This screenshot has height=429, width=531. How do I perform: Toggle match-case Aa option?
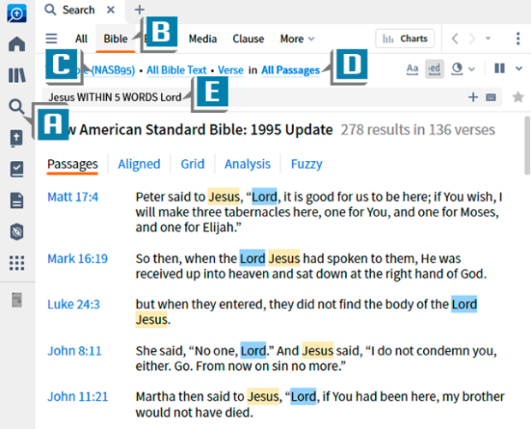tap(412, 69)
